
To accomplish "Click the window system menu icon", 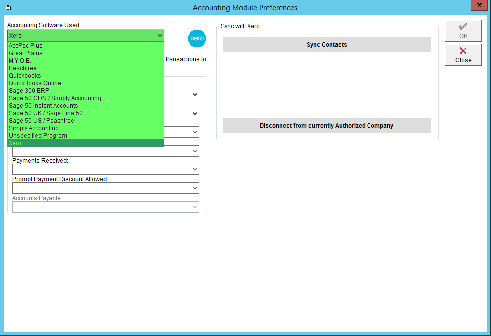I will (8, 8).
